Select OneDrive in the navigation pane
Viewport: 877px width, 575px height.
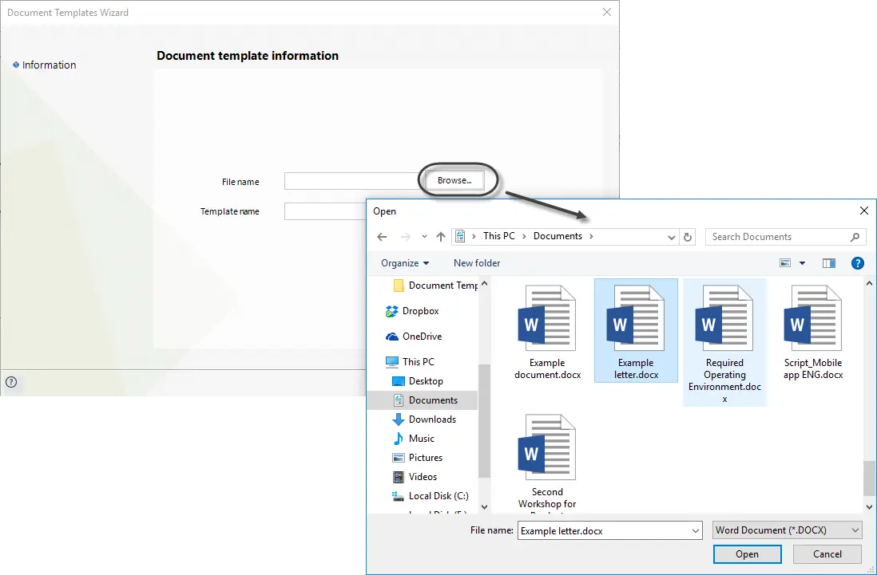coord(414,336)
